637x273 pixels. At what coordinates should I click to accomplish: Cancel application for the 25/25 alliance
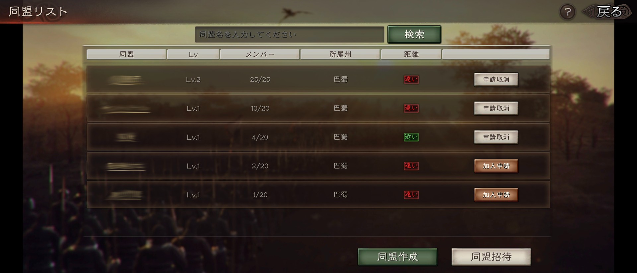click(496, 80)
